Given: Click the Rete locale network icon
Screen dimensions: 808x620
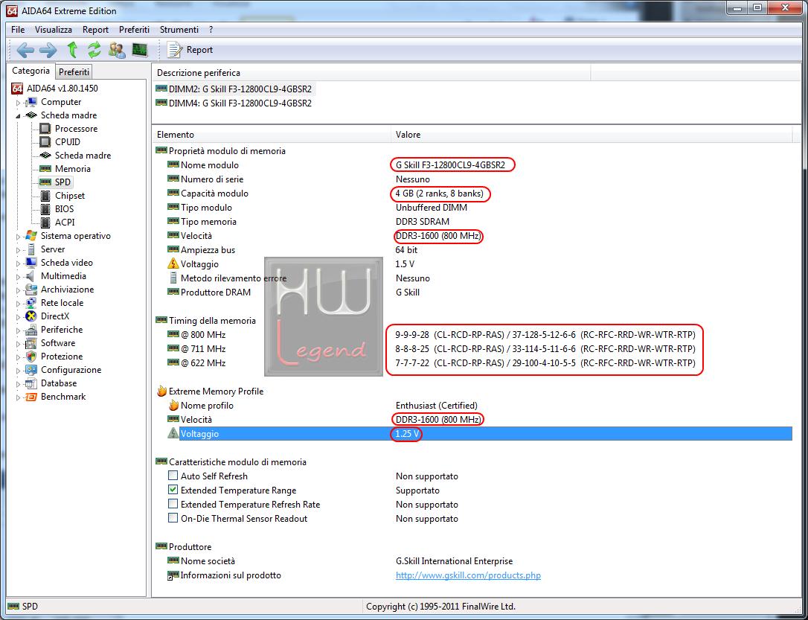Looking at the screenshot, I should click(31, 302).
